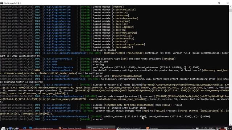Click the 'cluster UUID' log message

pyautogui.click(x=117, y=76)
